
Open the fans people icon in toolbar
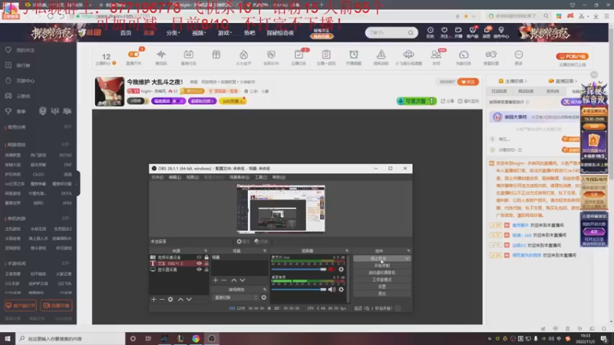click(436, 54)
